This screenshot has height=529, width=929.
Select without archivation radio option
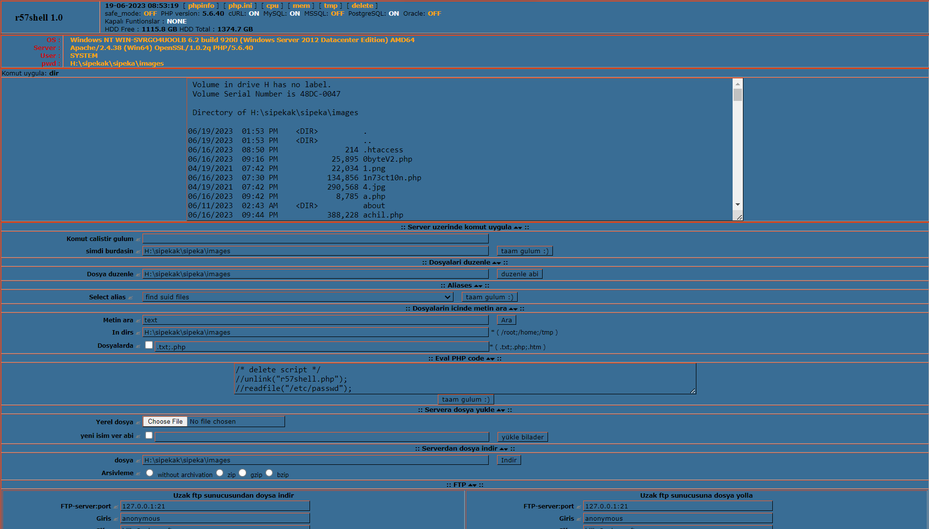149,473
